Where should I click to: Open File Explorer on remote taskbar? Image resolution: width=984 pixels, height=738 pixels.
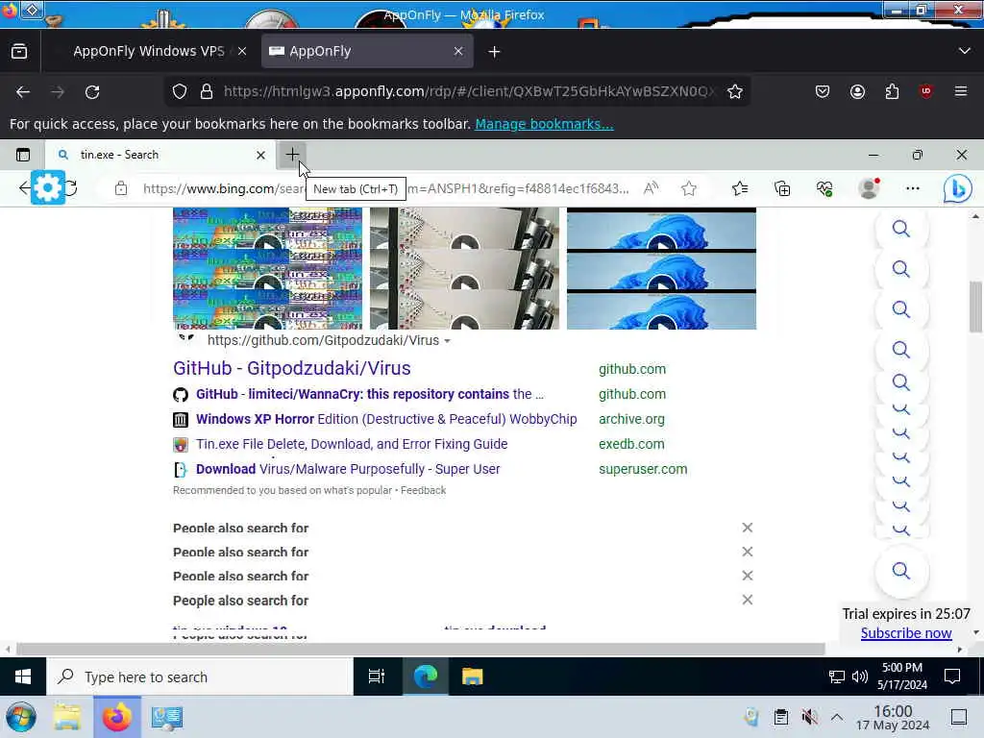(x=472, y=676)
